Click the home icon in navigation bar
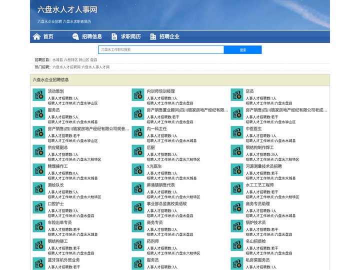 [36, 36]
